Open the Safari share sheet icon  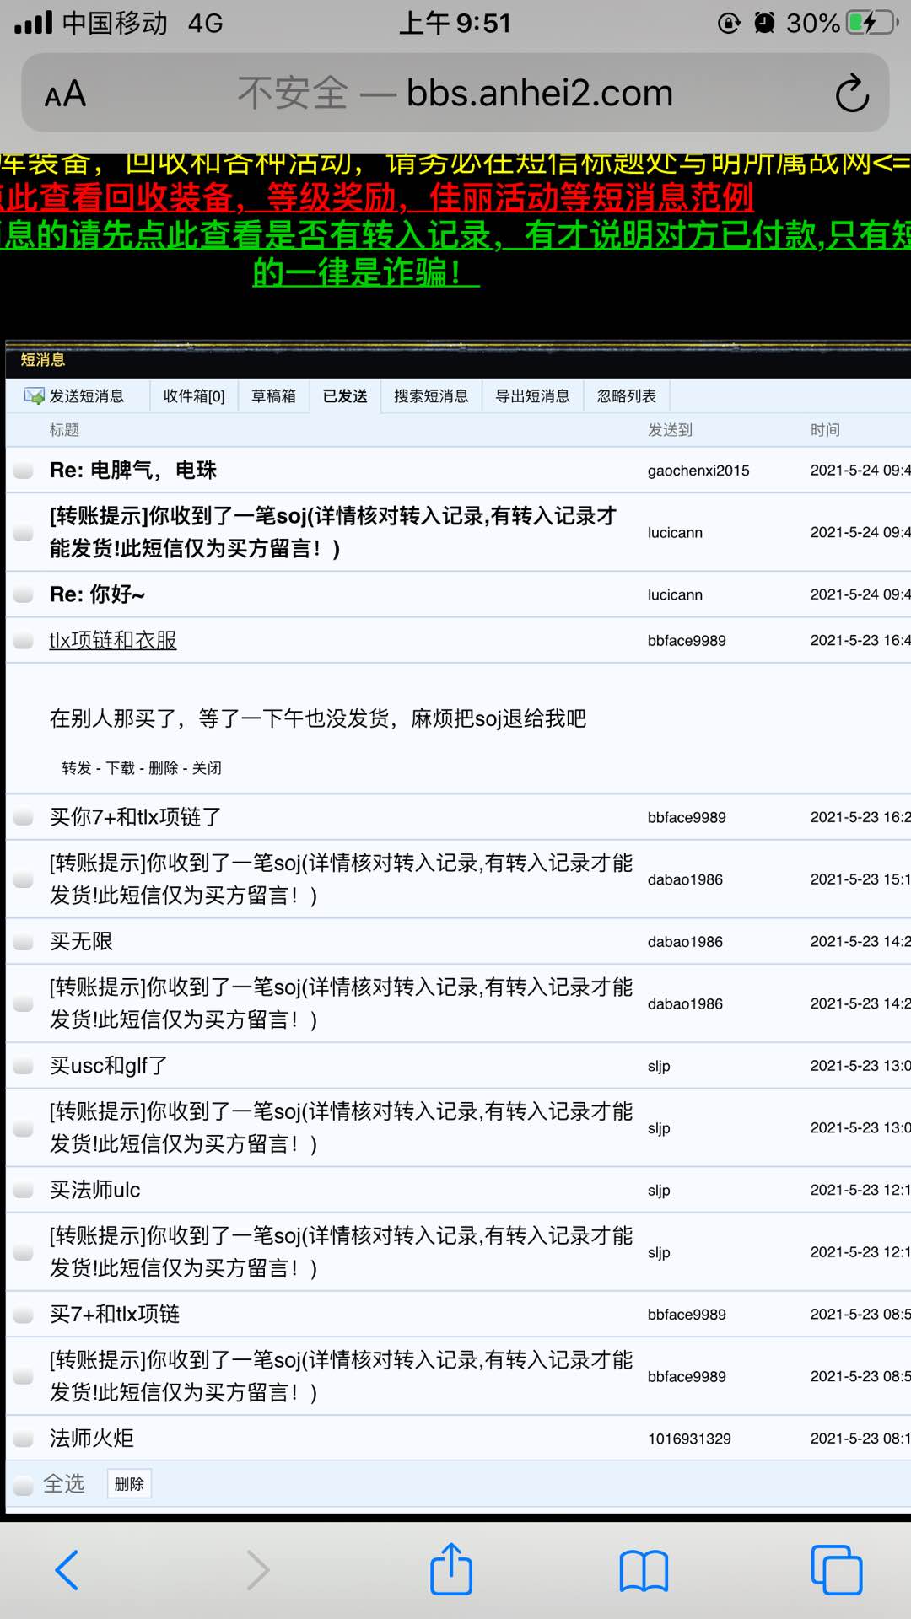[x=451, y=1570]
